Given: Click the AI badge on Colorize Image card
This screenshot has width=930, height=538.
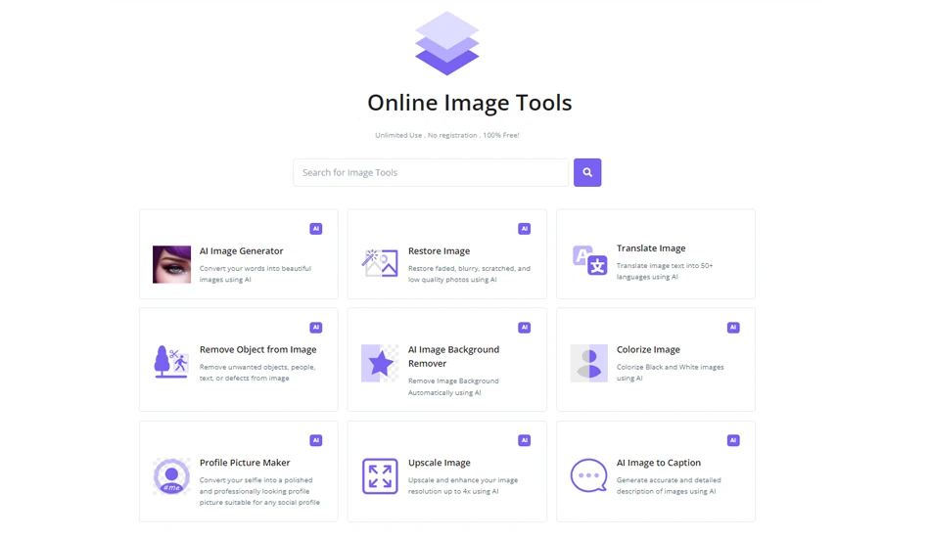Looking at the screenshot, I should click(x=733, y=328).
